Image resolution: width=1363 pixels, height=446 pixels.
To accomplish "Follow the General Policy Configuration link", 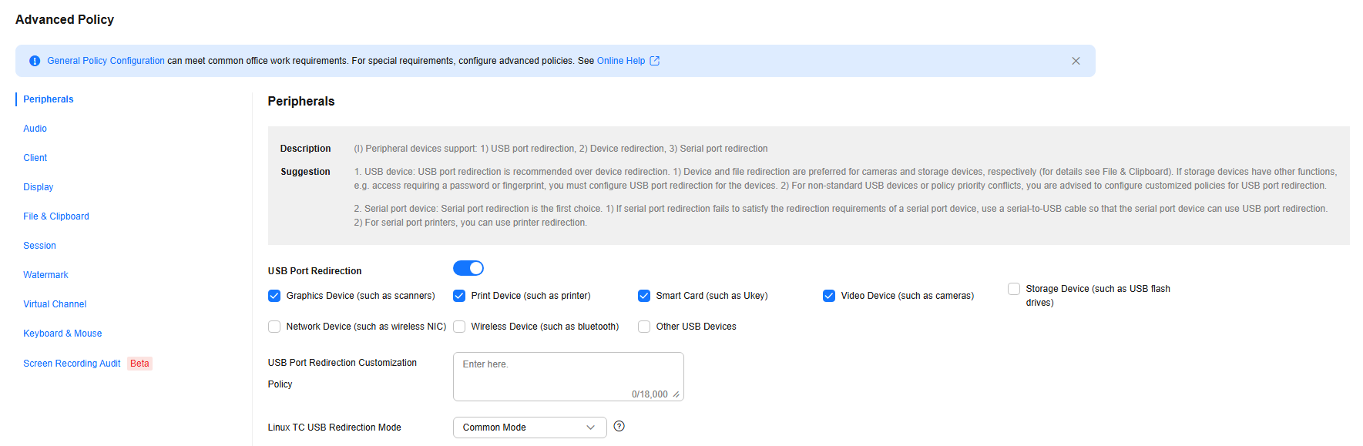I will (x=106, y=61).
